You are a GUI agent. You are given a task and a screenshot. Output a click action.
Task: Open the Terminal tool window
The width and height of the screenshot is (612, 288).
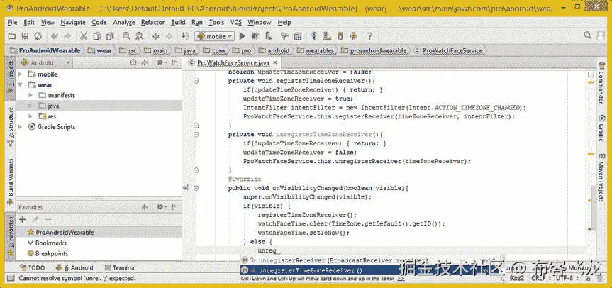[121, 267]
